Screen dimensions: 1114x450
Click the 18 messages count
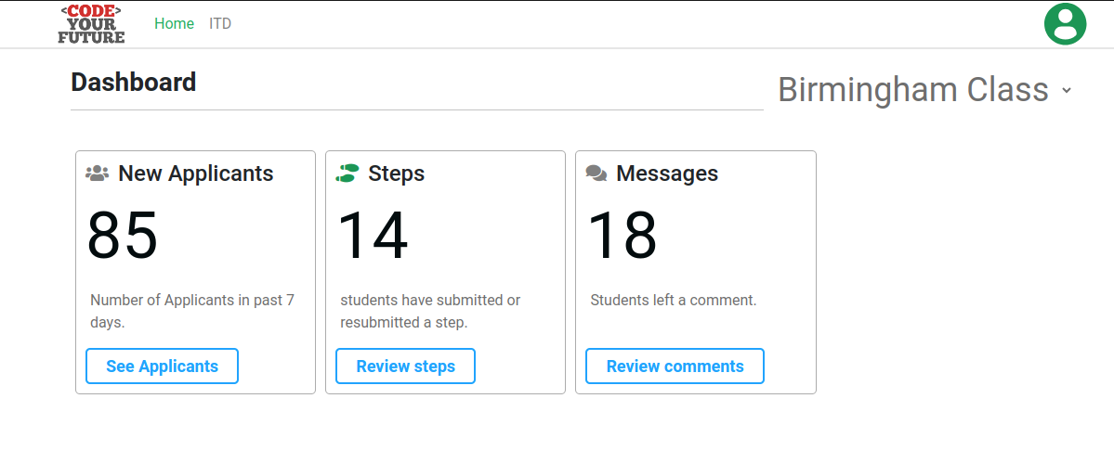623,237
